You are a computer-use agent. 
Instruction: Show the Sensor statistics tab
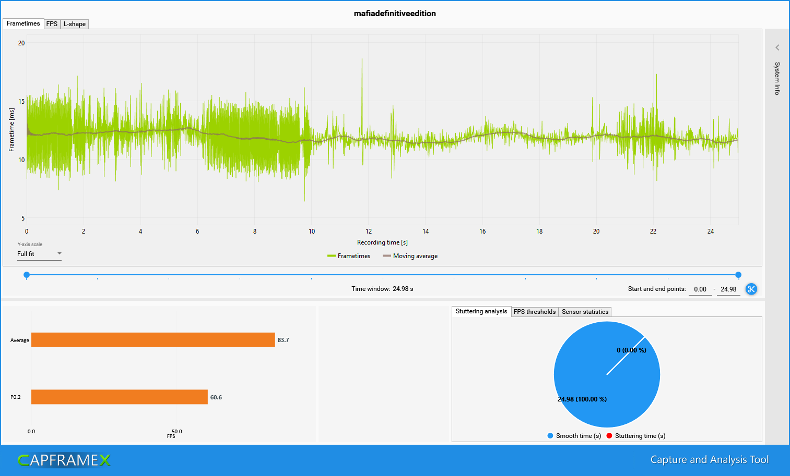(x=585, y=312)
